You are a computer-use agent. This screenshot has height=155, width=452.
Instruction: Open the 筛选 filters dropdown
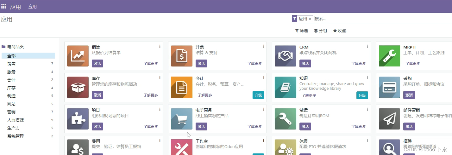(x=301, y=31)
